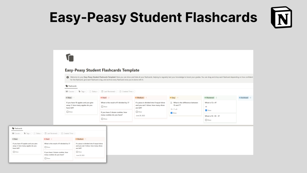The height and width of the screenshot is (173, 307).
Task: Check Show on inset preview pizza card
Action: click(77, 152)
